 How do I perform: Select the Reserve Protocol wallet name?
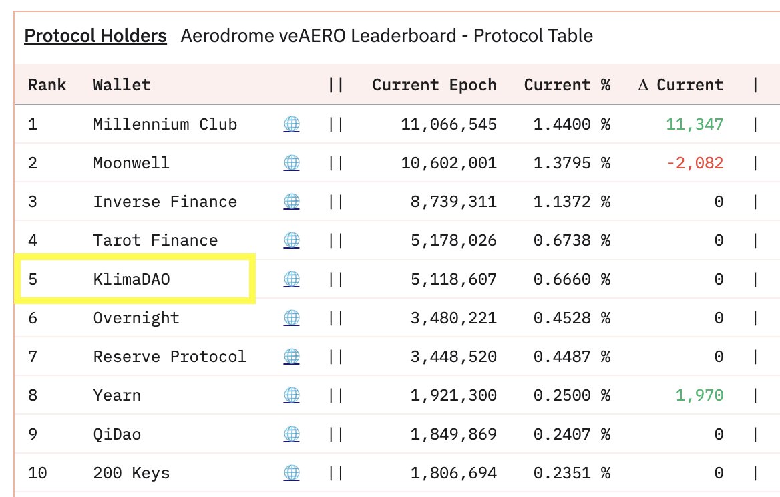tap(170, 357)
